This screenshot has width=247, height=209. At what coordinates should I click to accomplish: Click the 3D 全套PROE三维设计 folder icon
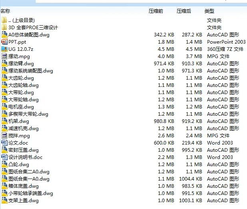coord(4,28)
